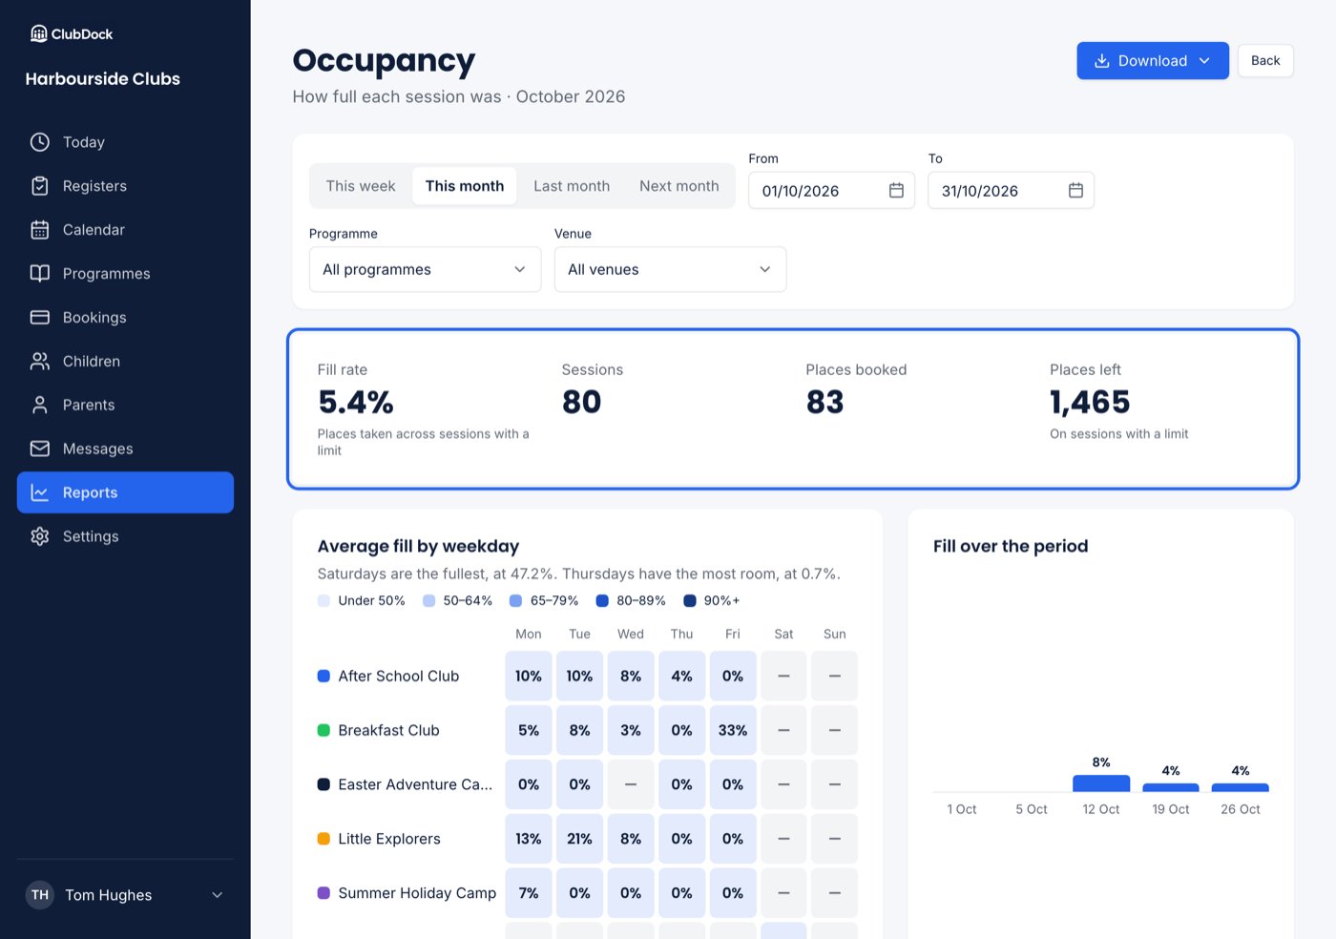1336x939 pixels.
Task: Open the Settings gear icon
Action: point(40,537)
